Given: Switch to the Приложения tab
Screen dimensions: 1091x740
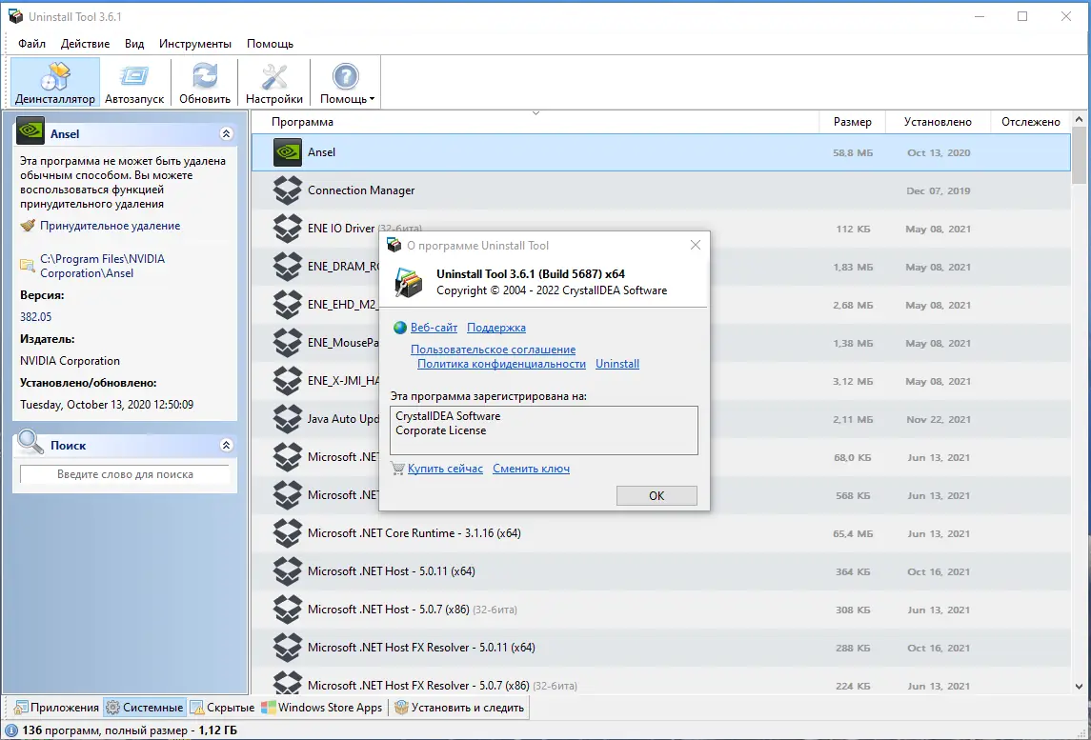Looking at the screenshot, I should 57,708.
